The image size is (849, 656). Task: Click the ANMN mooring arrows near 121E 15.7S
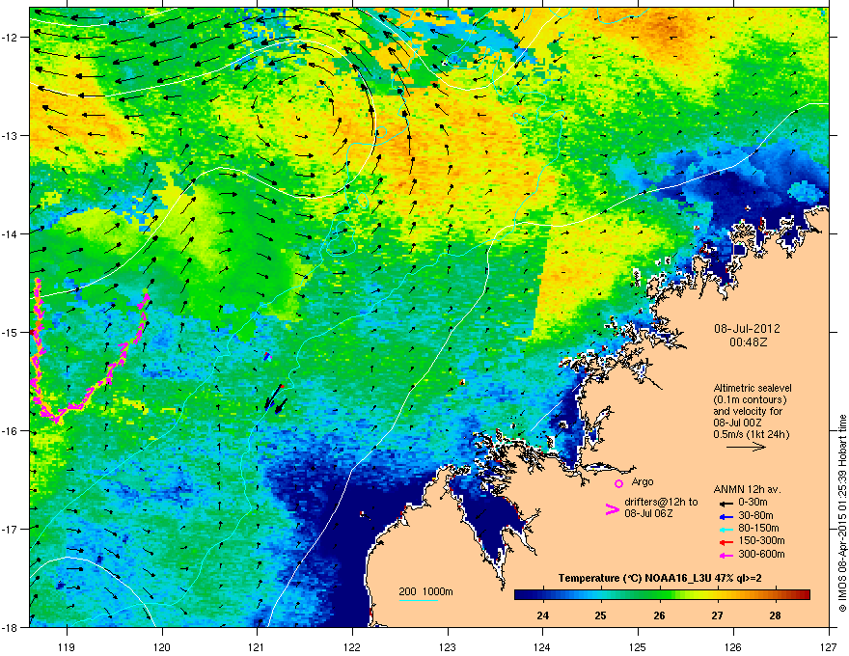(x=276, y=398)
